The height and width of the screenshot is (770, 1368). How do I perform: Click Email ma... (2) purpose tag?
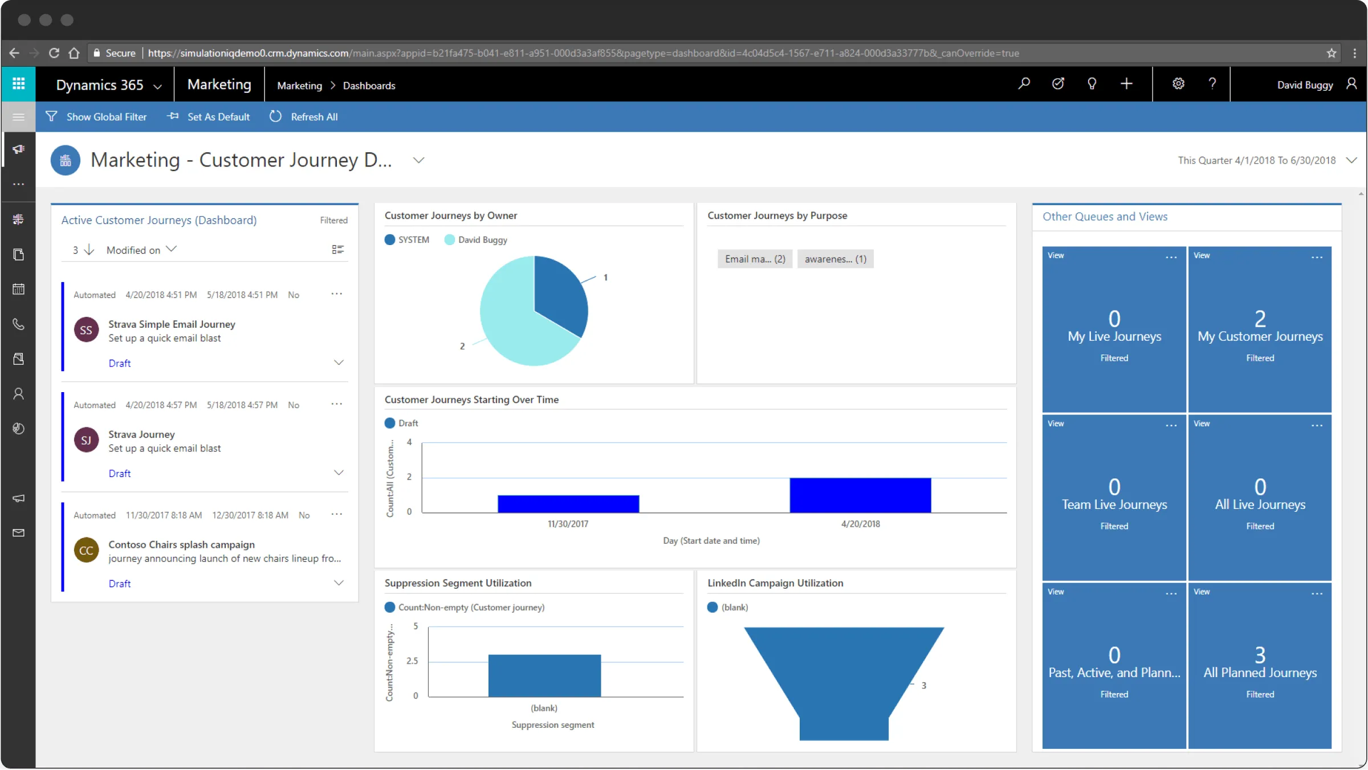[755, 259]
